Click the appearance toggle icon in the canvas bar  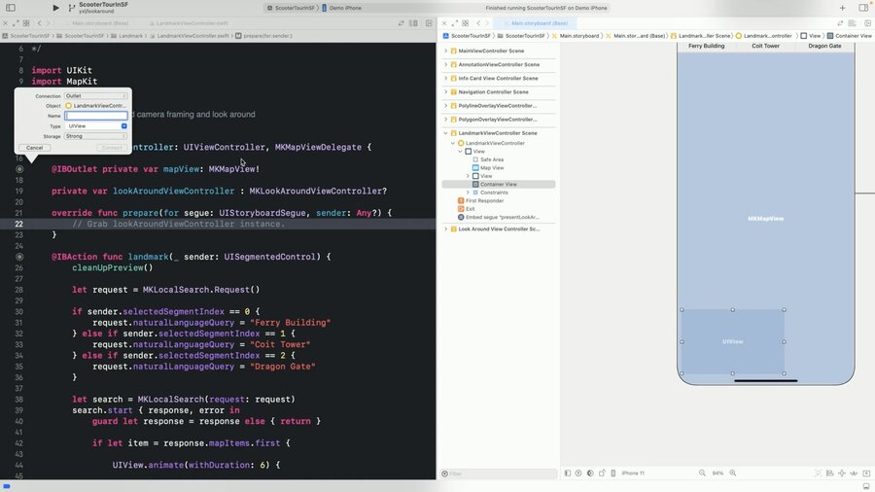coord(590,473)
